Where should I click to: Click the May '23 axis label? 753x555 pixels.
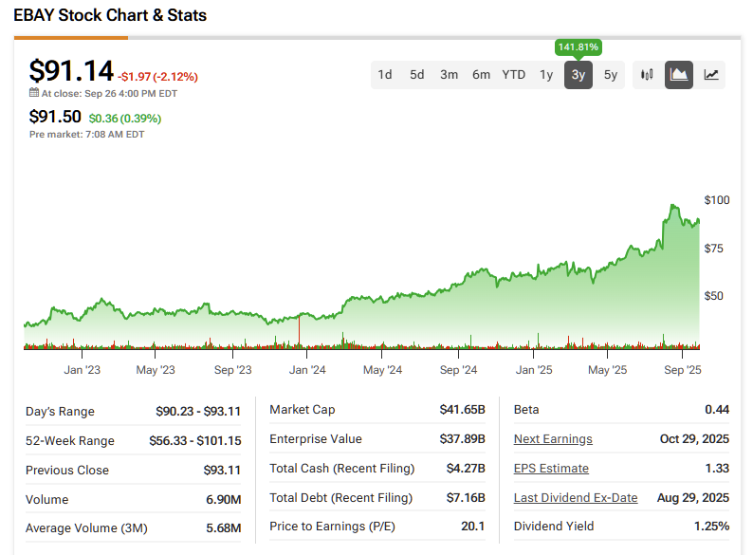point(156,369)
